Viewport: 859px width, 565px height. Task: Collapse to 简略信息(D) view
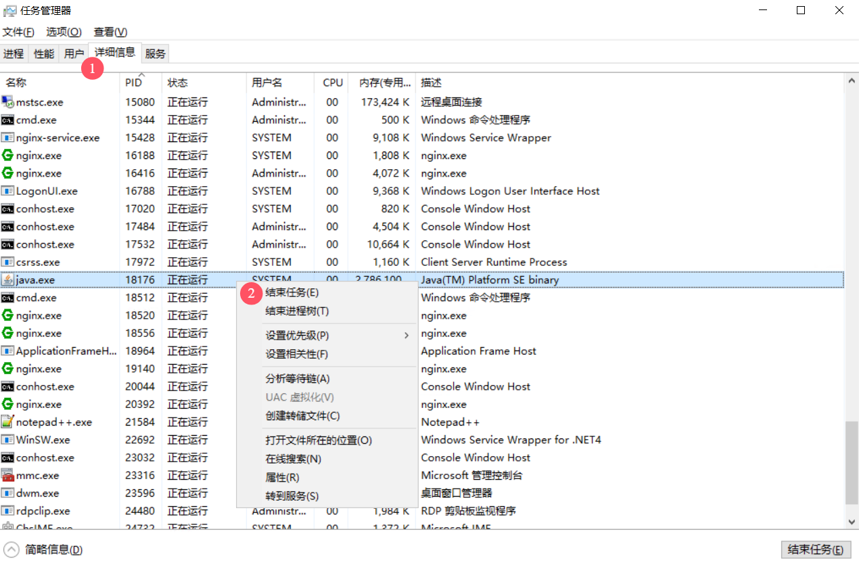tap(43, 549)
